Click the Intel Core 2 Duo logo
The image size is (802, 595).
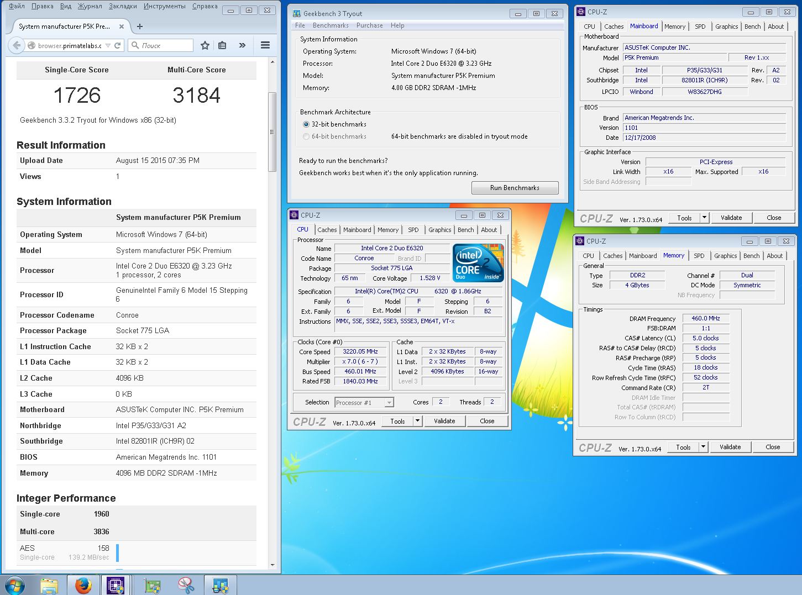point(479,262)
